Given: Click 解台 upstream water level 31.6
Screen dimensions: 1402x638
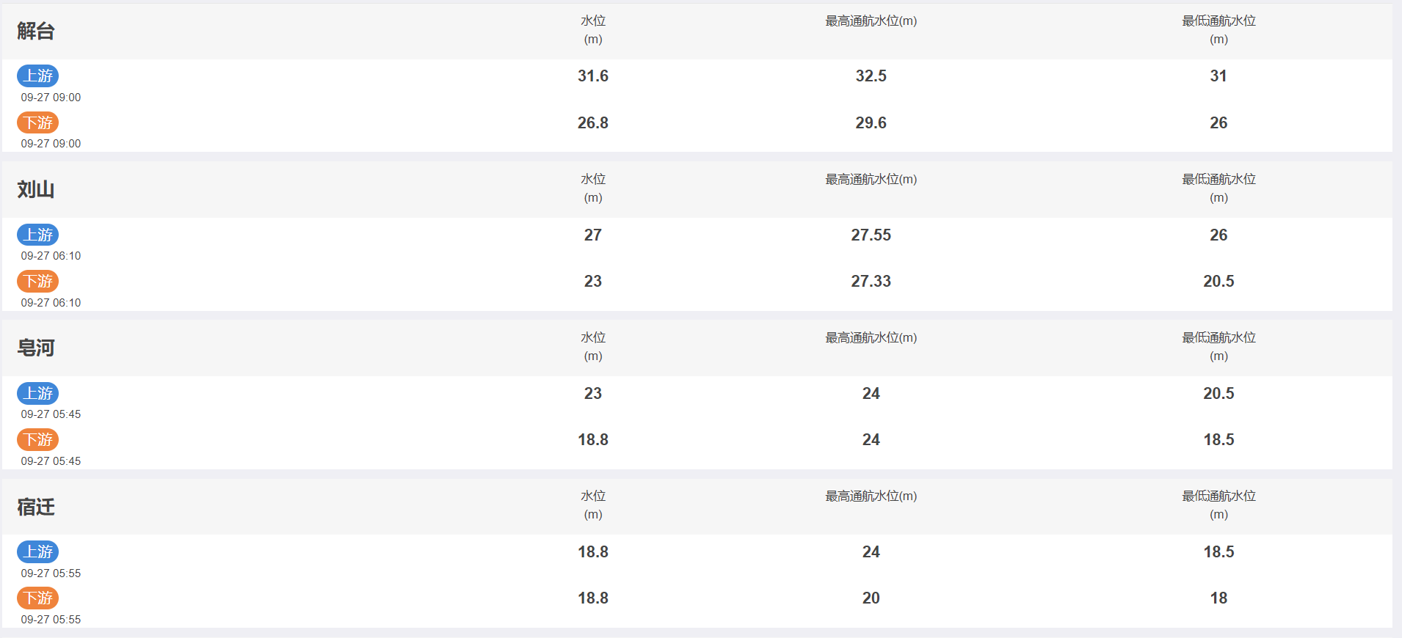Looking at the screenshot, I should click(x=593, y=76).
